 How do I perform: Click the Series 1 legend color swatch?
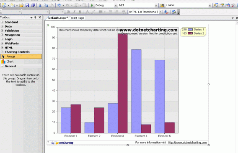[x=190, y=30]
